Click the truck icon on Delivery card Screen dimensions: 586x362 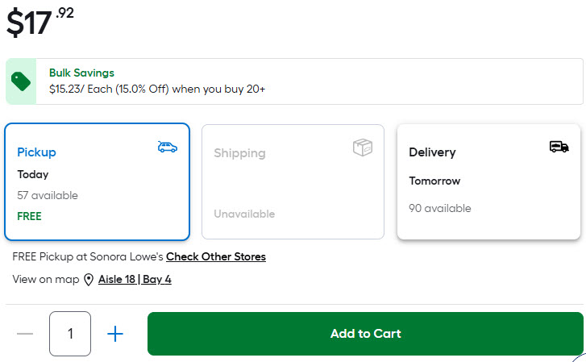point(559,147)
